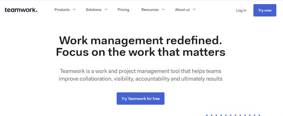Click the "Work management redefined." headline
Image resolution: width=283 pixels, height=116 pixels.
click(141, 40)
